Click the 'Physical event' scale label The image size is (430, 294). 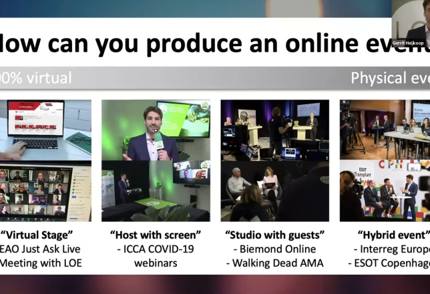coord(390,78)
